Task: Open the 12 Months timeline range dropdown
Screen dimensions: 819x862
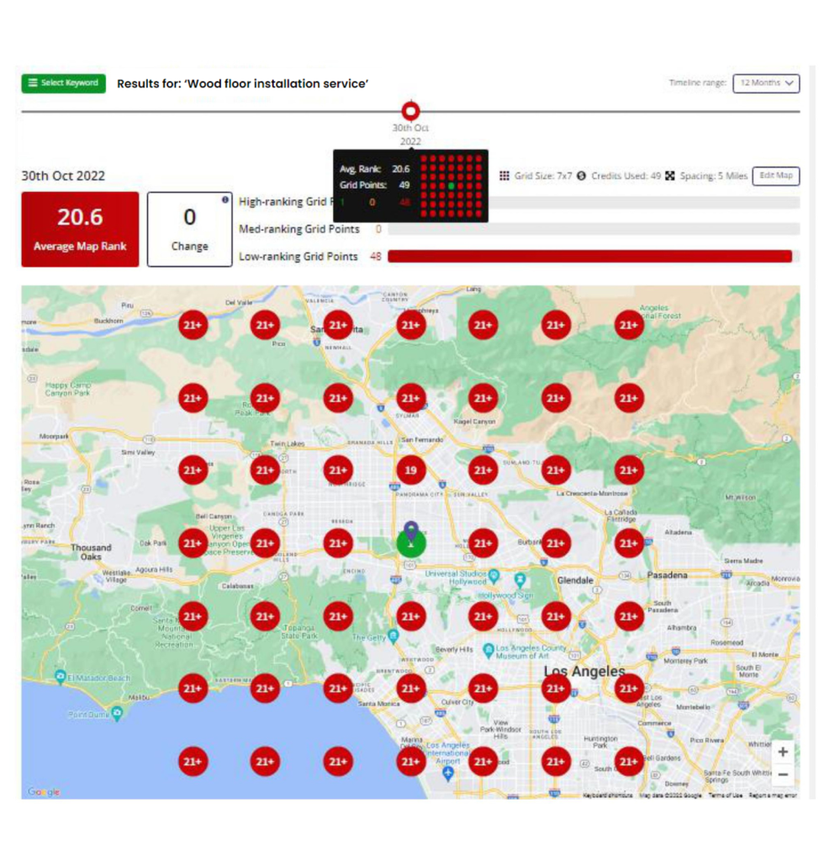Action: click(x=766, y=83)
